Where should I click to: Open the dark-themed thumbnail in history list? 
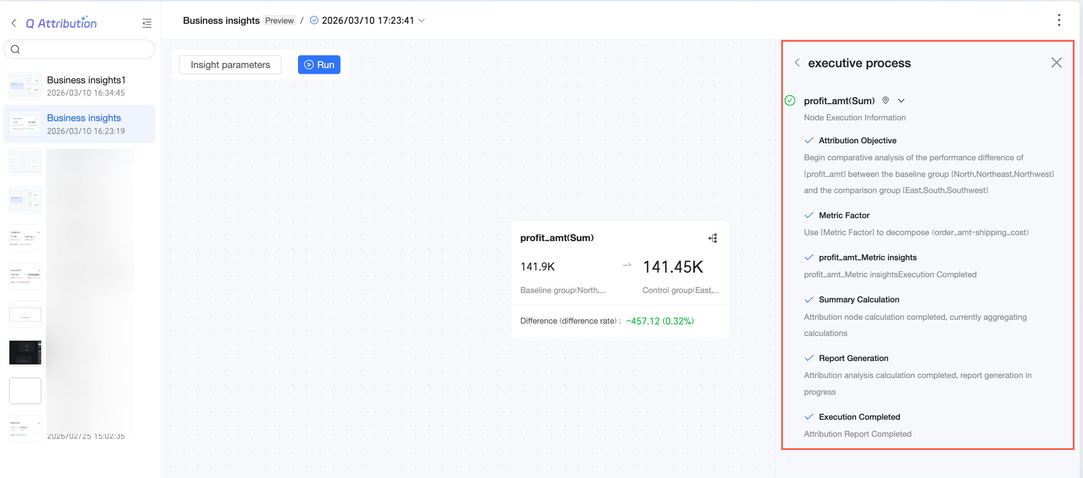[26, 352]
